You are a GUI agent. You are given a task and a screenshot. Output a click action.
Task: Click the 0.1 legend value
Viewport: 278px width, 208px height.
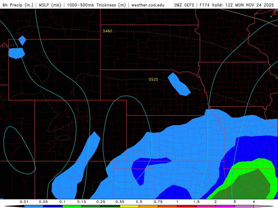[x=63, y=202]
